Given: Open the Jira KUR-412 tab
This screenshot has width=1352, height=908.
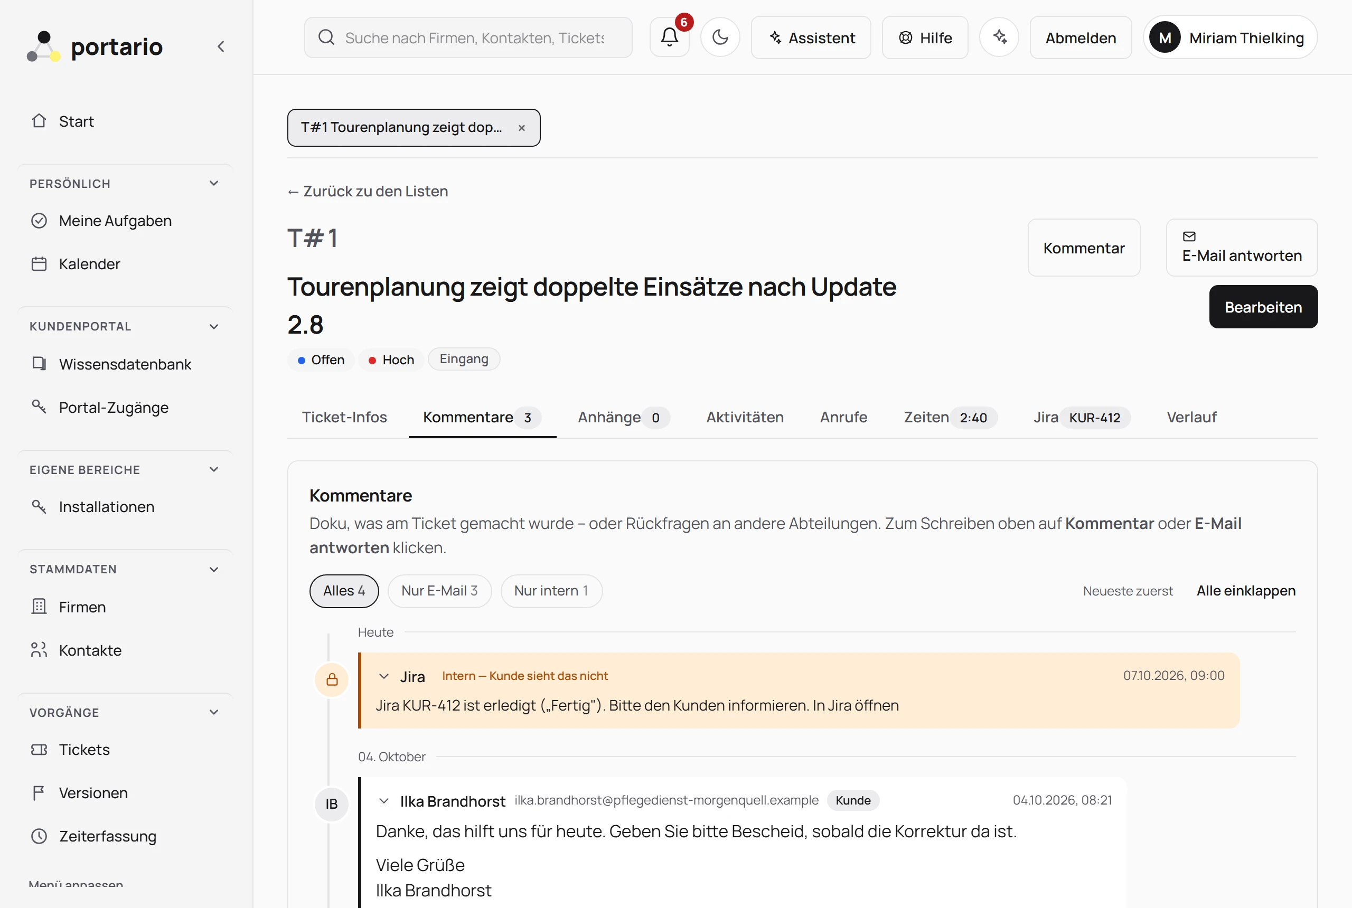Looking at the screenshot, I should (x=1082, y=417).
